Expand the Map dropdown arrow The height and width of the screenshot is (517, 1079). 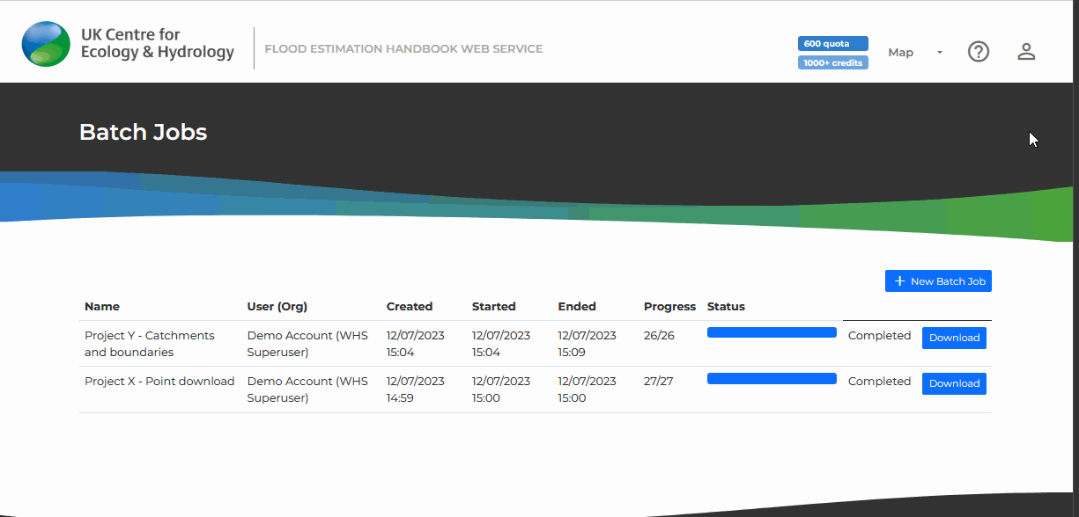coord(939,53)
